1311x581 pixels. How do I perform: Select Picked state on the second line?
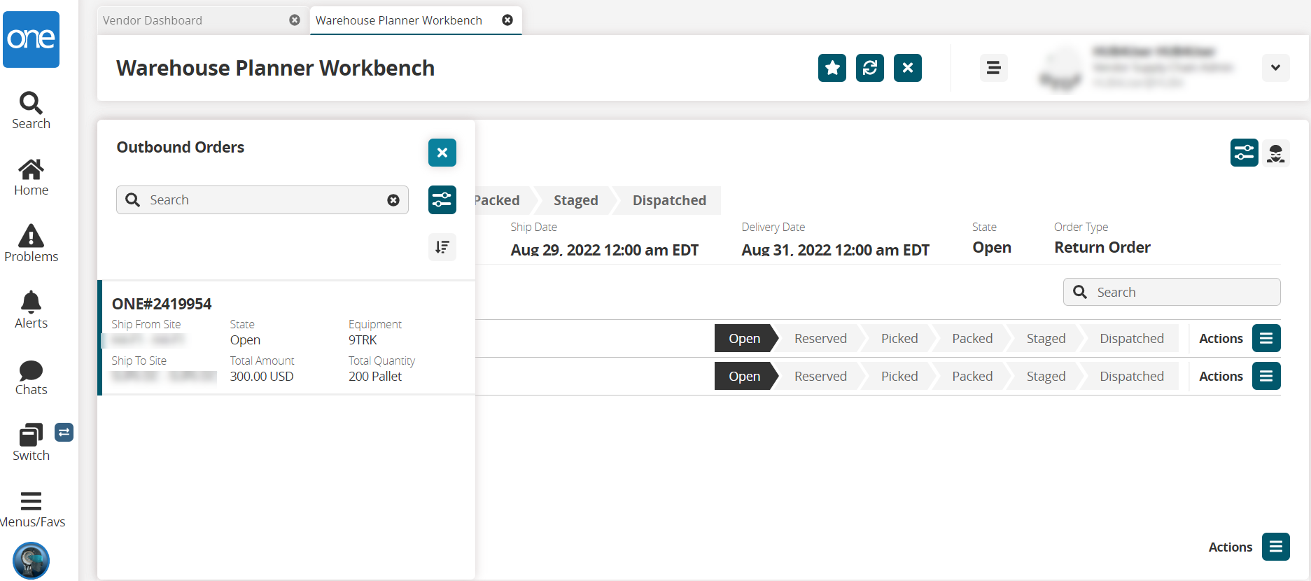[x=899, y=376]
